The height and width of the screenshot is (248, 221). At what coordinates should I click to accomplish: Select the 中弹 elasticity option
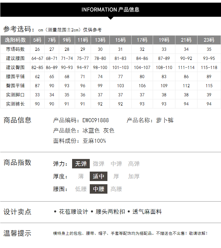pos(116,164)
